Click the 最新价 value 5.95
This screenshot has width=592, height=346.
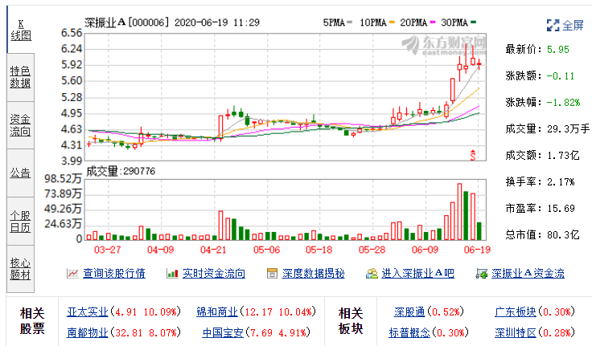click(558, 50)
